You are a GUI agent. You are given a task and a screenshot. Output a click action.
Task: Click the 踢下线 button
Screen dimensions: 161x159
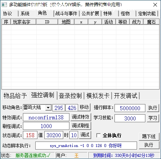click(x=149, y=136)
